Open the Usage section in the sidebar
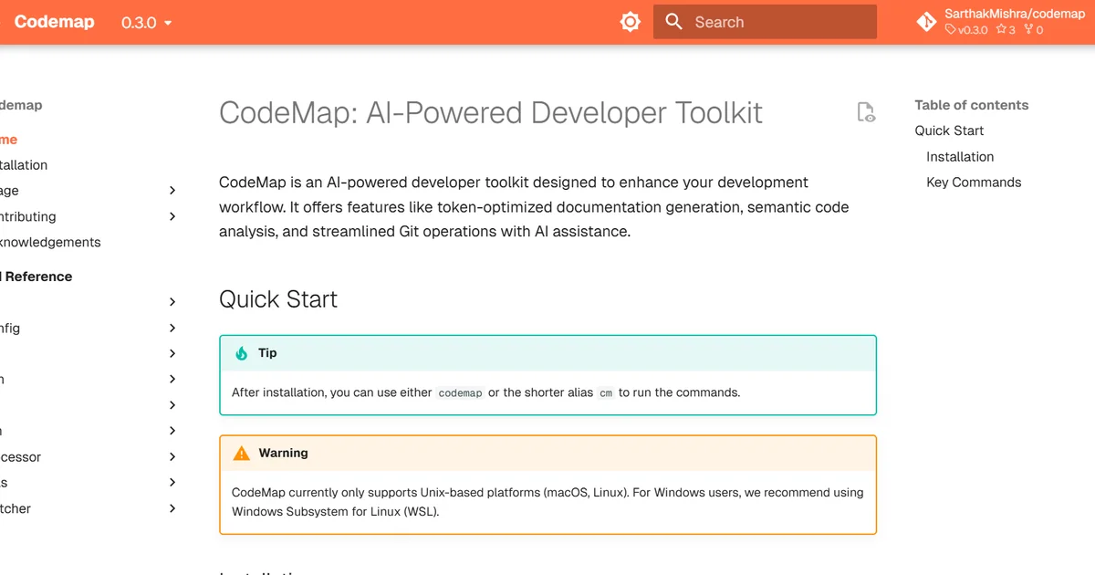This screenshot has height=575, width=1095. coord(9,191)
